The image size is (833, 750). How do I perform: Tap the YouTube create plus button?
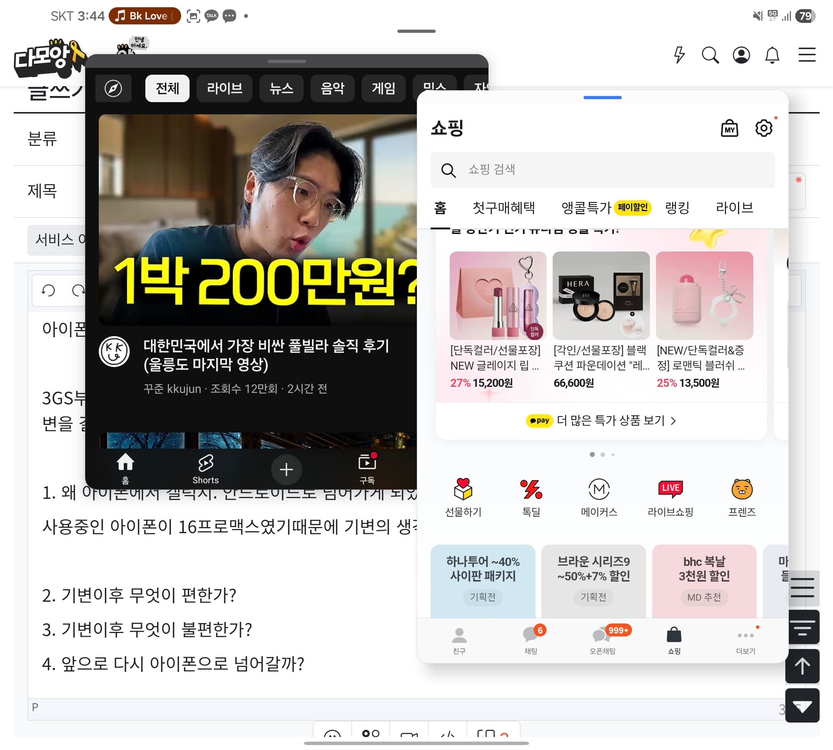(286, 470)
